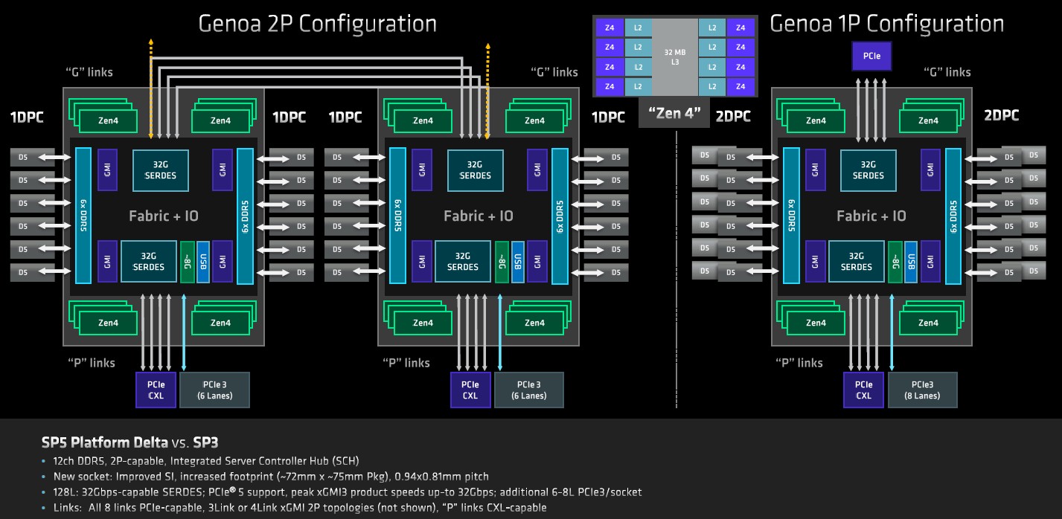Click '"G" links' label above the right 2P socket
Viewport: 1062px width, 519px height.
tap(554, 72)
